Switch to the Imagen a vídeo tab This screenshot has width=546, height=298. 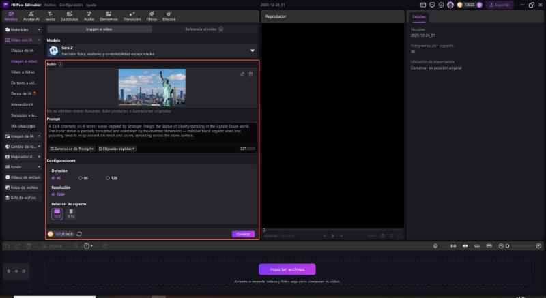[x=99, y=29]
